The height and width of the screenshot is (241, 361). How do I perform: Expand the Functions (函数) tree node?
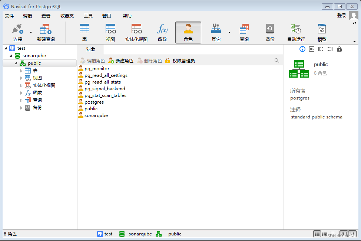click(x=21, y=93)
